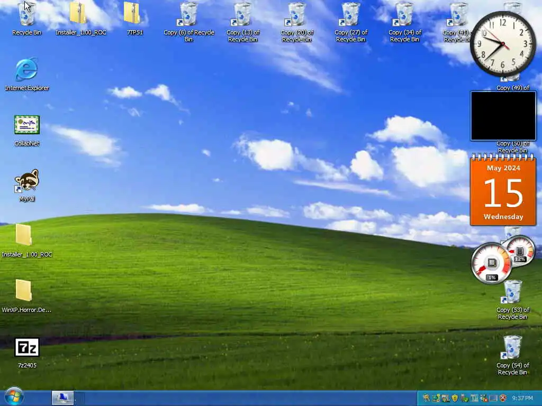542x406 pixels.
Task: Click the yellow security shield tray icon
Action: tap(455, 398)
